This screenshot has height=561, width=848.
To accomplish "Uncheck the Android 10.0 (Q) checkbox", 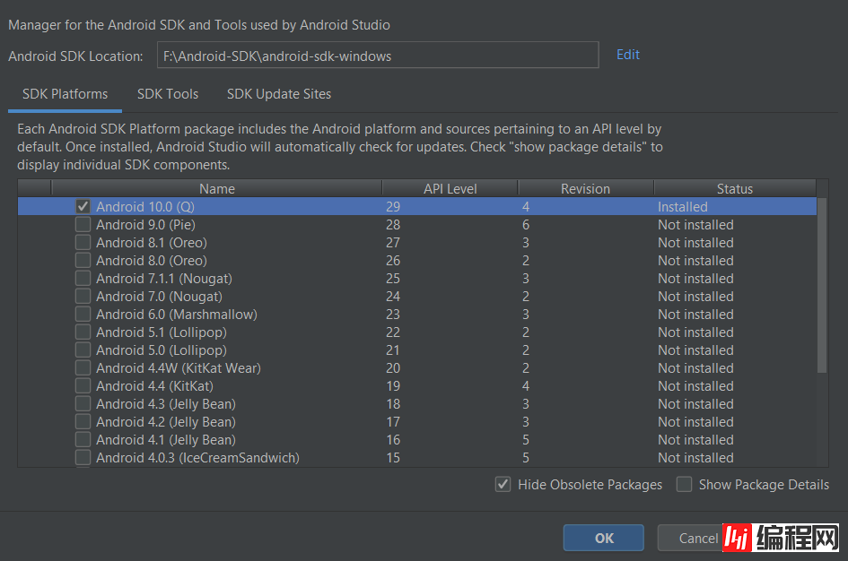I will [x=83, y=207].
